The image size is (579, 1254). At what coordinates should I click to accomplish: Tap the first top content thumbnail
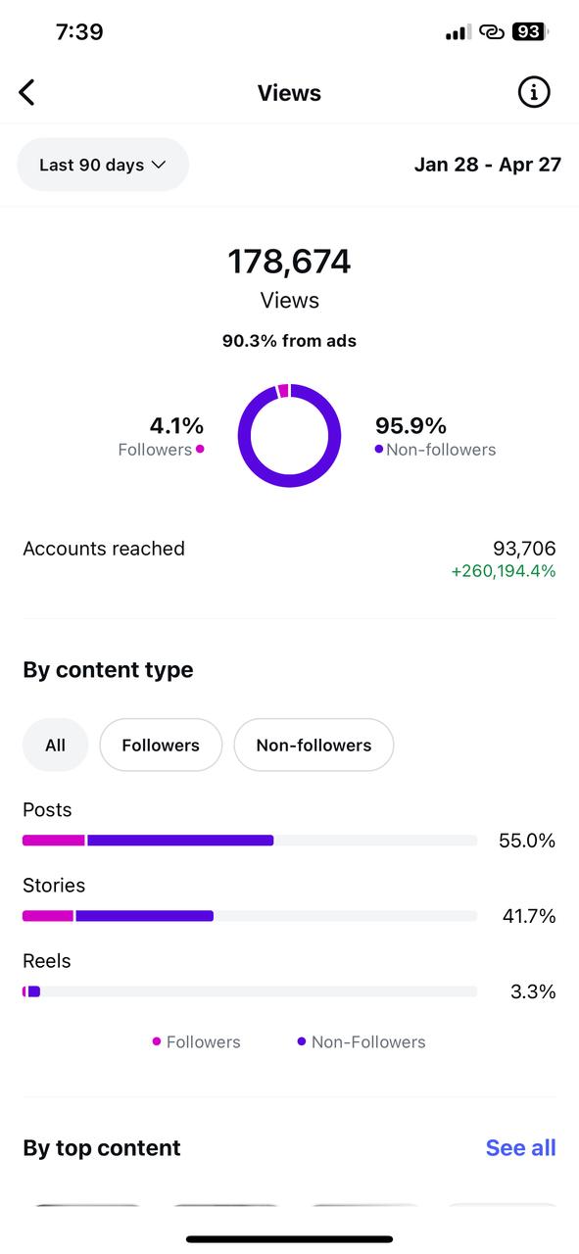click(86, 1207)
